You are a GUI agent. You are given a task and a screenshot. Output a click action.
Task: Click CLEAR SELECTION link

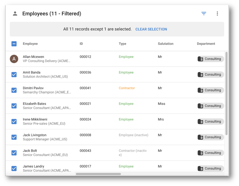click(x=151, y=29)
